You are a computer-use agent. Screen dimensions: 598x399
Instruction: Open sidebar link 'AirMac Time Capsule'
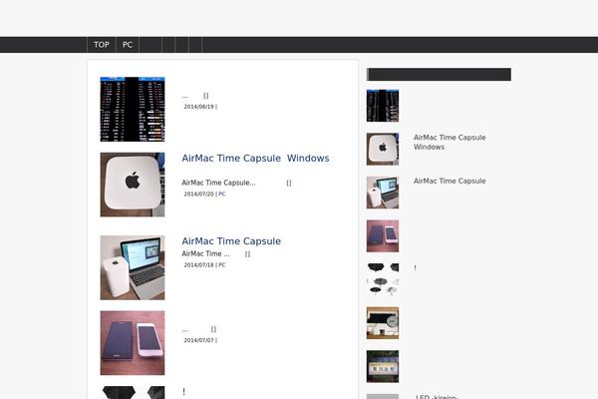point(449,181)
